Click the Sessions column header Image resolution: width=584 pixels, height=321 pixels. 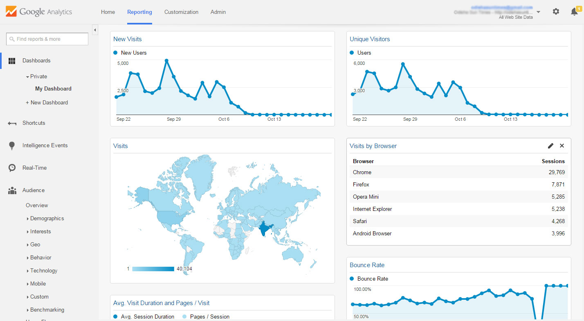tap(553, 162)
